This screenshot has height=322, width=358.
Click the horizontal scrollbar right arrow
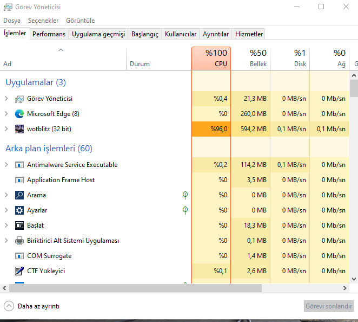pos(345,288)
